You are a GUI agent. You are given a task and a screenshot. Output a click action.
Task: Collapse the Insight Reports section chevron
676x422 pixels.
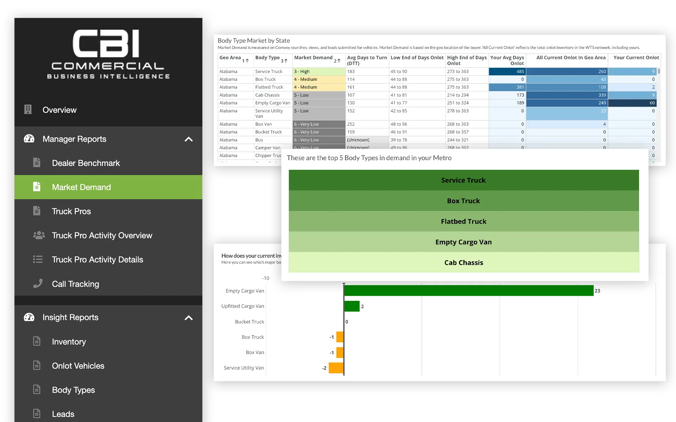click(189, 318)
